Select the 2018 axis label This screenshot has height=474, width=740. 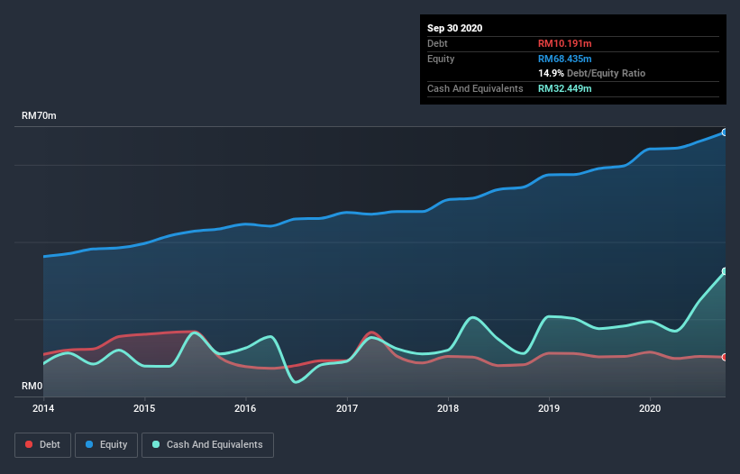pyautogui.click(x=448, y=408)
